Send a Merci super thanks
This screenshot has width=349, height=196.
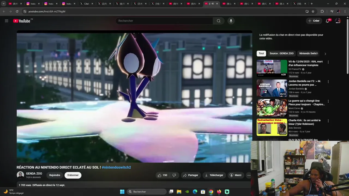tap(236, 175)
